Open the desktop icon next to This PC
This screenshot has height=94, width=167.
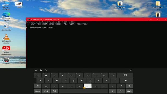tap(19, 5)
